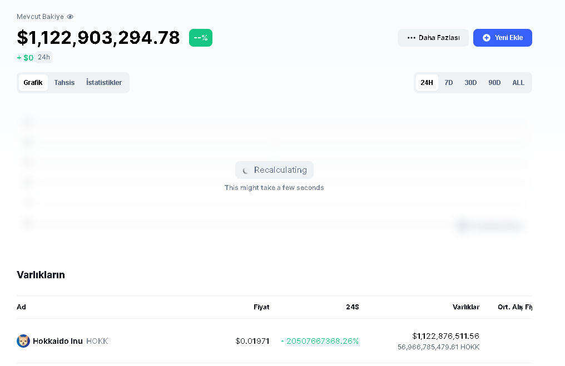The height and width of the screenshot is (366, 565).
Task: Click the 24h change period label
Action: pos(44,57)
